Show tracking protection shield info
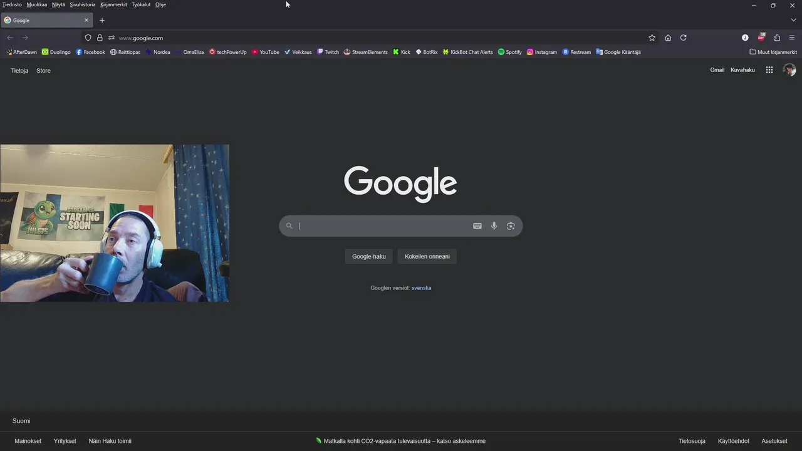Viewport: 802px width, 451px height. coord(88,38)
